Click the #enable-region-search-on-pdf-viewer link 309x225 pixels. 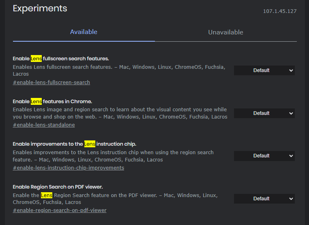click(60, 210)
